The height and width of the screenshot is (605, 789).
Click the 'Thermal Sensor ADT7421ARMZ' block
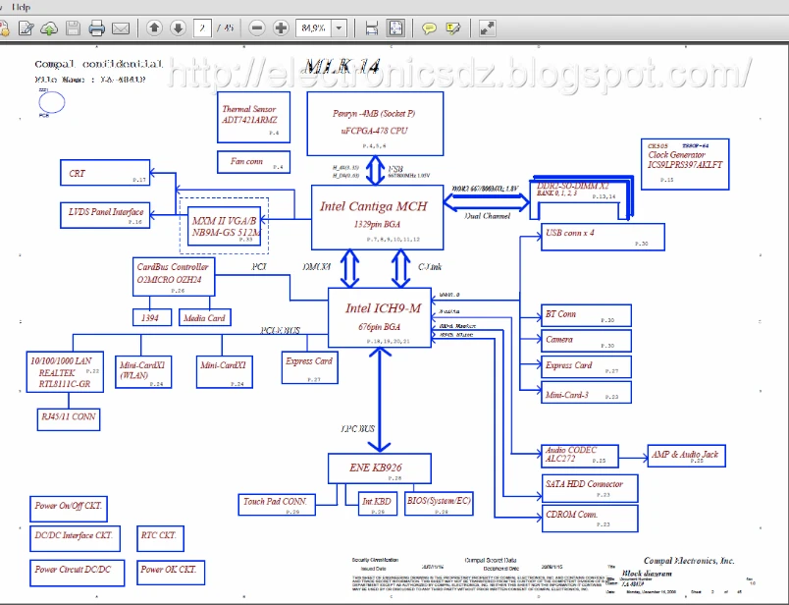[x=253, y=117]
